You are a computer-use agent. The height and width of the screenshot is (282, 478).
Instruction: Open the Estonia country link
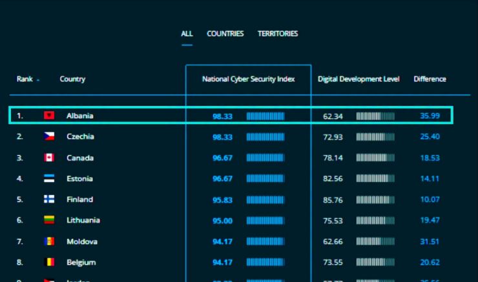tap(79, 179)
